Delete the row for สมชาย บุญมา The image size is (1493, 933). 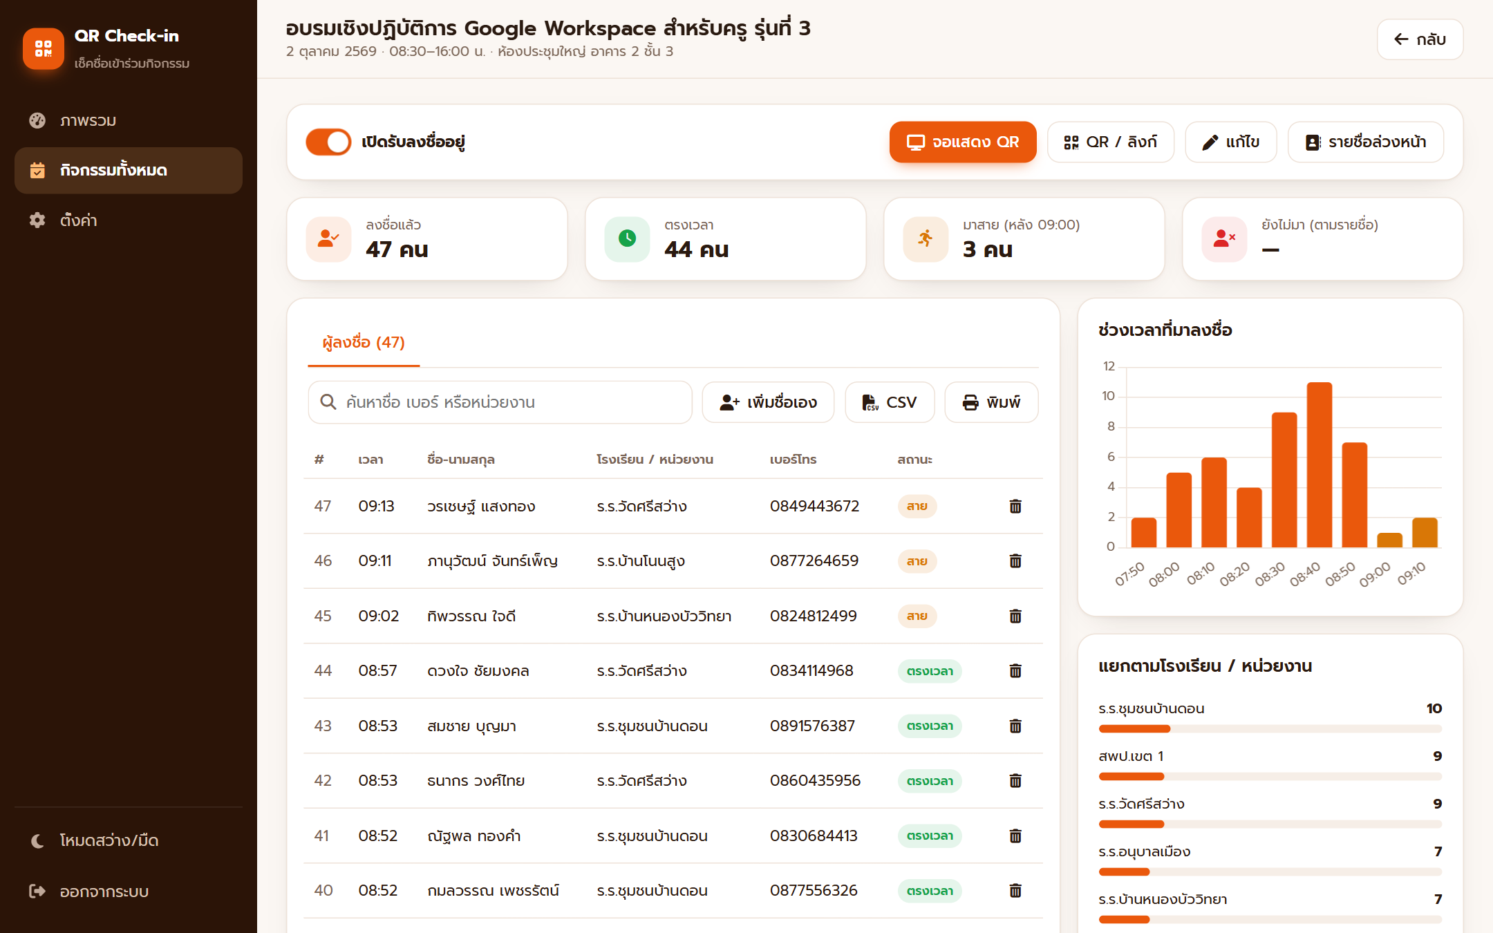pos(1015,726)
